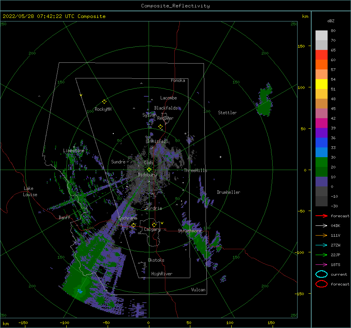The width and height of the screenshot is (351, 328).
Task: Click the white plus marker west of Drumheller
Action: point(220,157)
